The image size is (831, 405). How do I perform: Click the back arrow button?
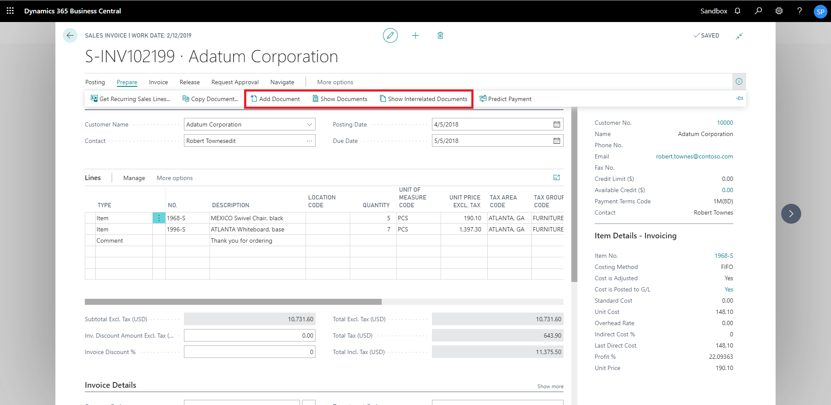[x=70, y=35]
